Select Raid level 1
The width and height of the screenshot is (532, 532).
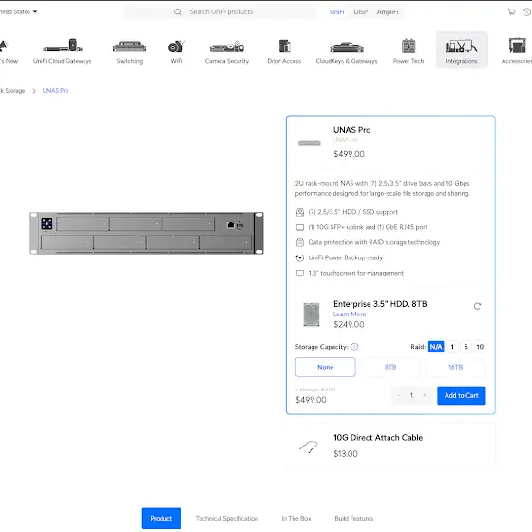tap(452, 347)
